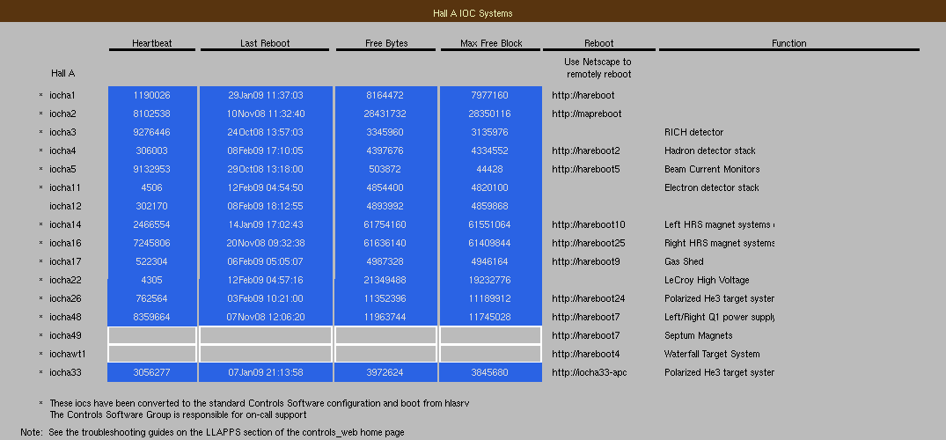Click the Reboot column header

point(598,43)
